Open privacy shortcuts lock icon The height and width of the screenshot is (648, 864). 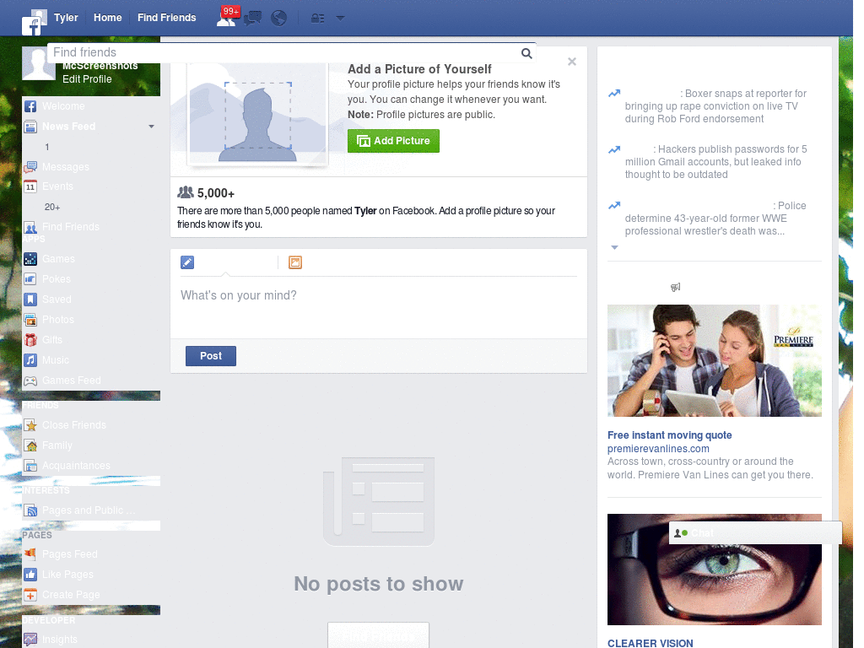pos(318,19)
